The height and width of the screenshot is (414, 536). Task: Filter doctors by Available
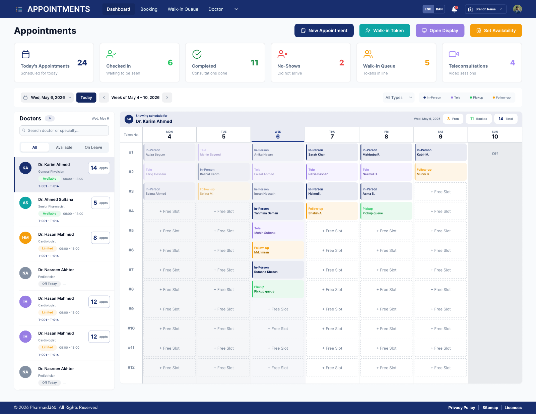(x=64, y=147)
